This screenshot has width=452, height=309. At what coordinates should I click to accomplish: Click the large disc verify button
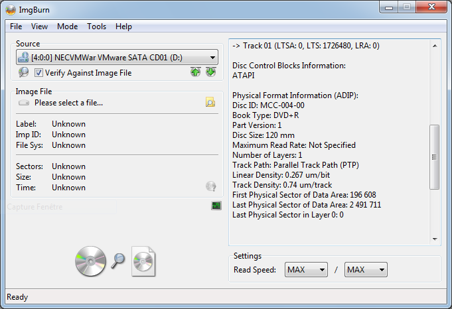point(90,261)
